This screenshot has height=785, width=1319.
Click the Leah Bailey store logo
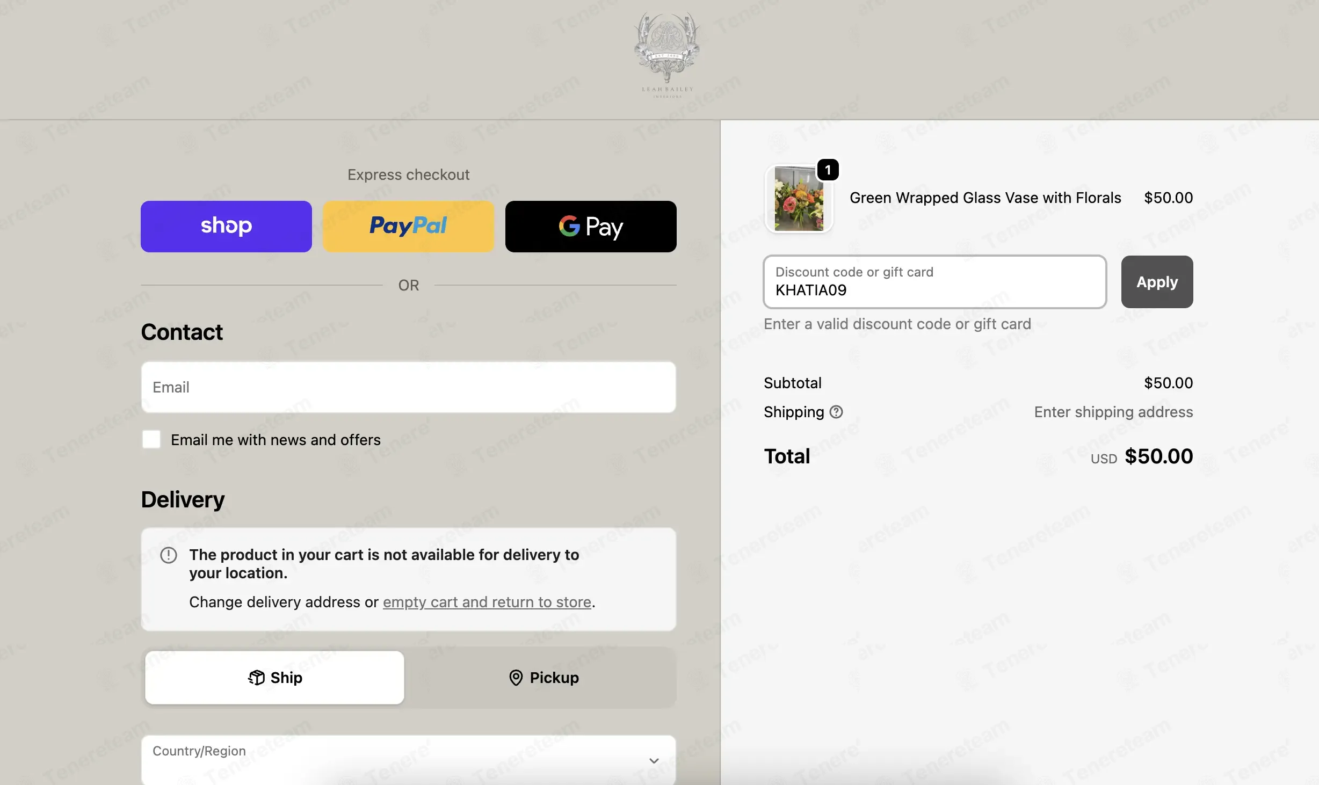point(667,55)
